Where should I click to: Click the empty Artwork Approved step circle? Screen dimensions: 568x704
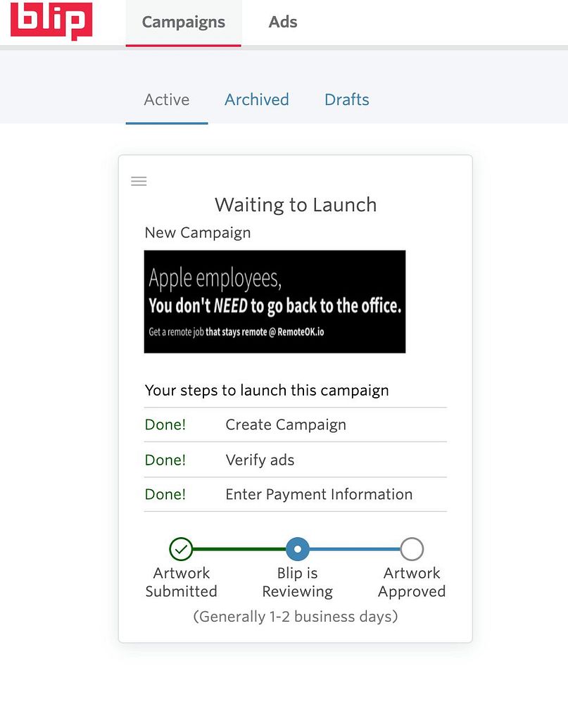pyautogui.click(x=412, y=549)
